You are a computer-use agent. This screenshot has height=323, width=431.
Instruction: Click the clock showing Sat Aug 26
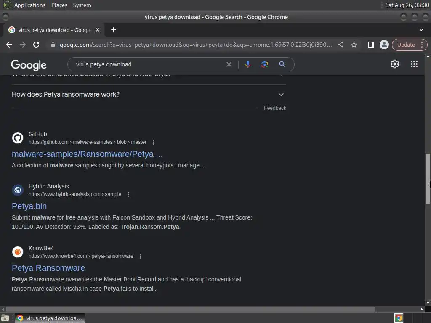[x=407, y=5]
